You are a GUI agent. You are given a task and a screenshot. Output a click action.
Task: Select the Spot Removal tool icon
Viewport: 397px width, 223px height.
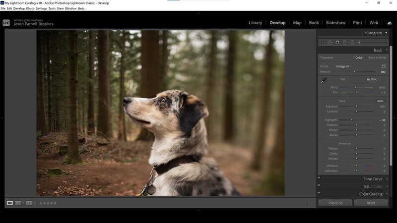point(330,43)
